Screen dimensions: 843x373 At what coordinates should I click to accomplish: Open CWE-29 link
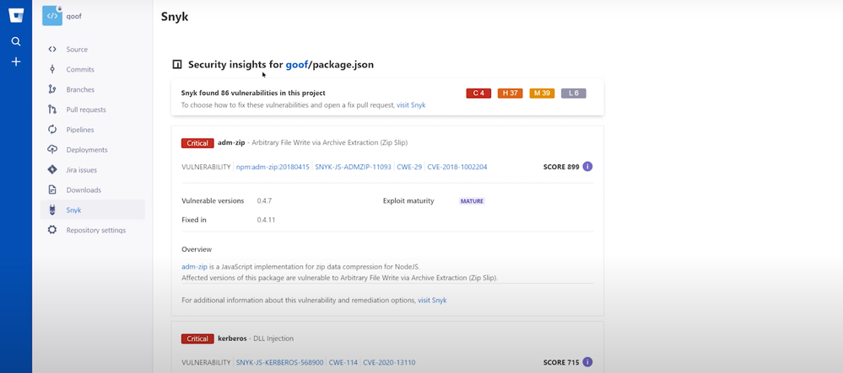[409, 167]
